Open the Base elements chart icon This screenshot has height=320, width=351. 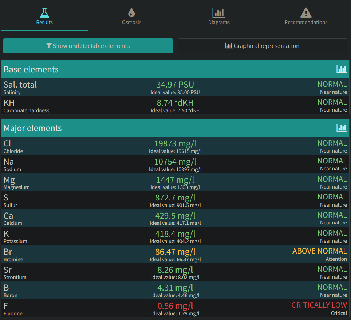(342, 69)
